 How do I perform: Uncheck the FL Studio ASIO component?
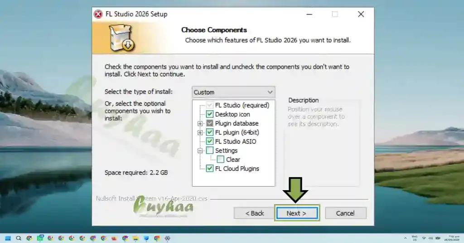209,141
